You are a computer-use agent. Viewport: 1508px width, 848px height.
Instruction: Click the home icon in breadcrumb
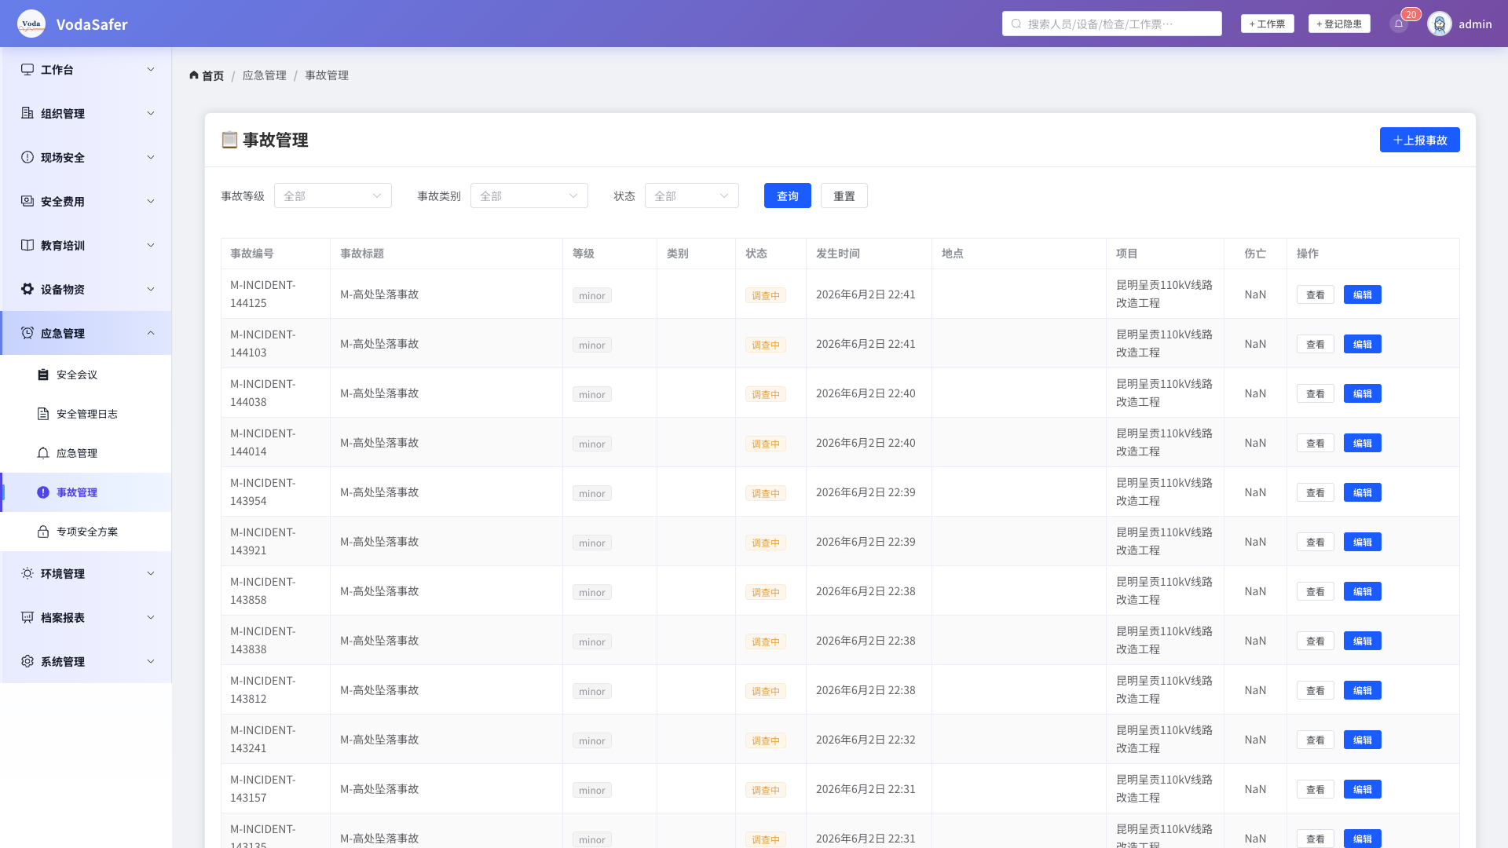click(194, 75)
